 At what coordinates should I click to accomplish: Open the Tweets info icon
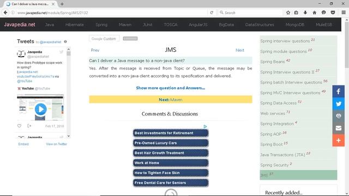pyautogui.click(x=65, y=41)
